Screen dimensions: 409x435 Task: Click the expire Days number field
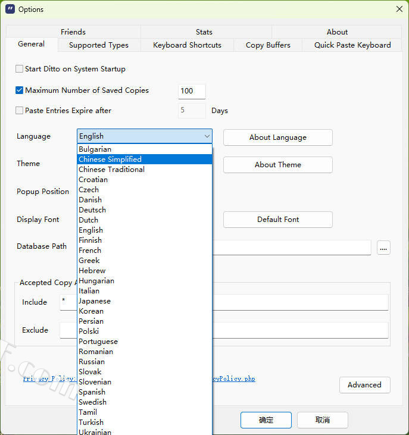192,111
